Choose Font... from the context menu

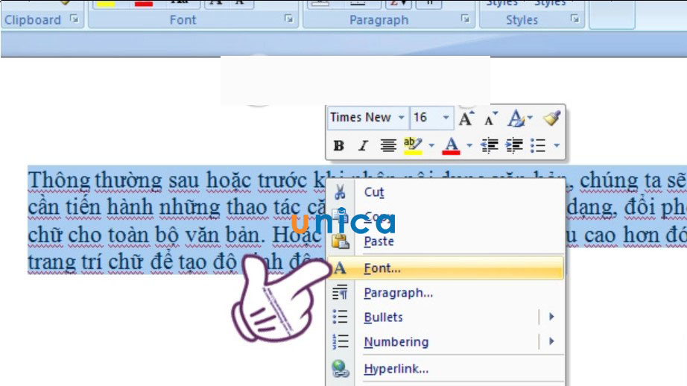[382, 268]
